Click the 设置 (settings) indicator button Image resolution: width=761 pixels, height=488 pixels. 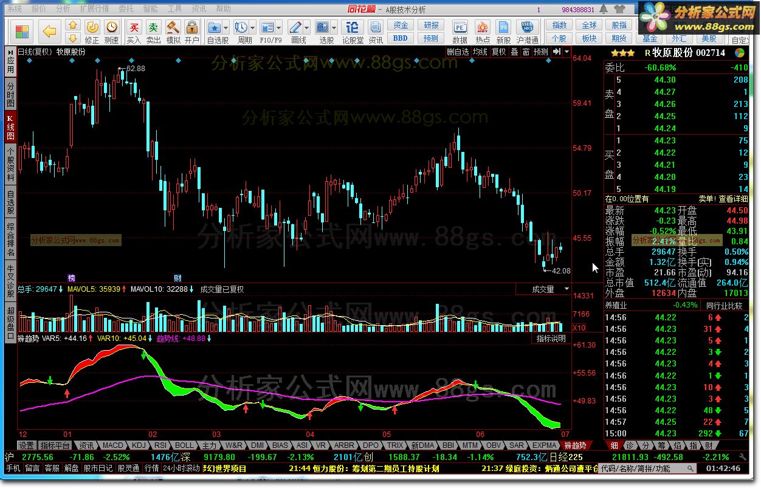[x=27, y=445]
